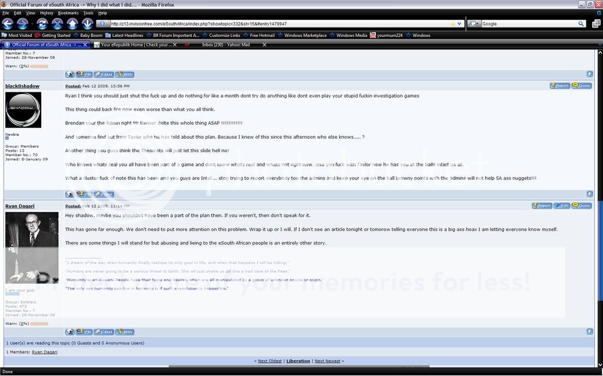This screenshot has width=603, height=376.
Task: Open the History menu
Action: [x=47, y=12]
